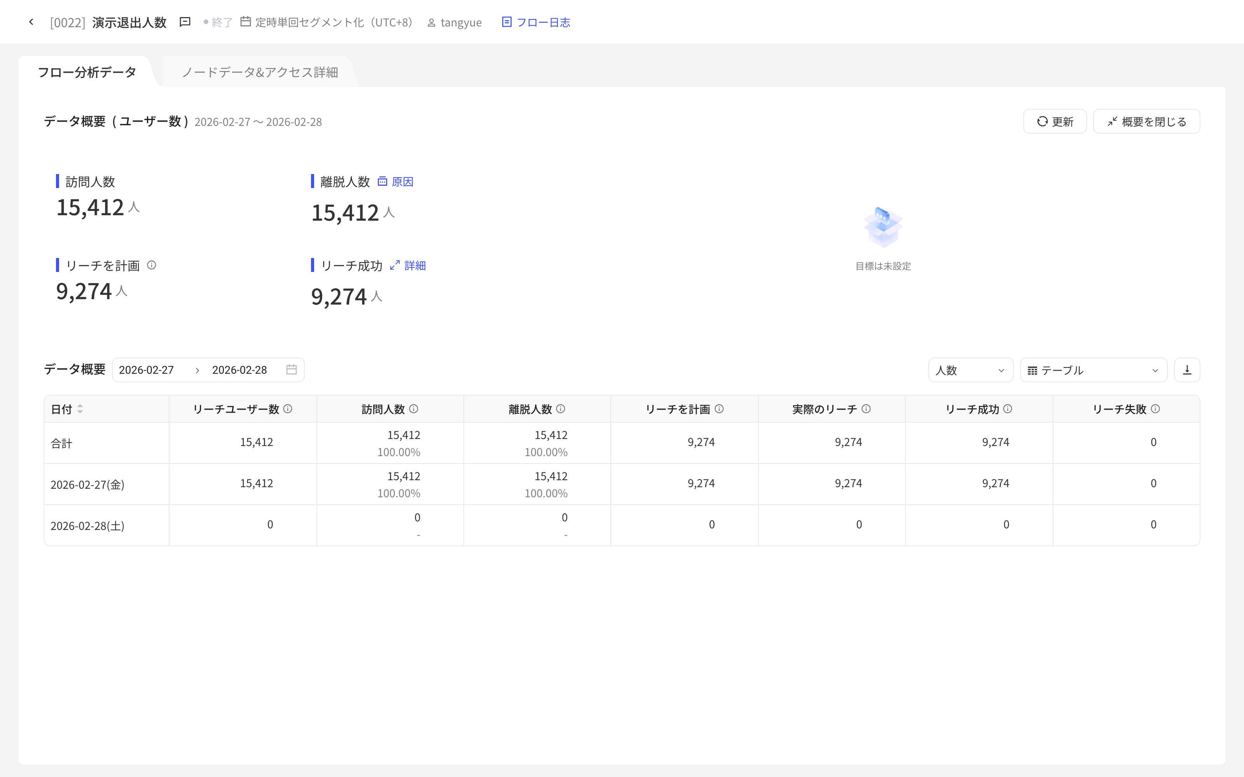Click the start date field 2026-02-27
Image resolution: width=1244 pixels, height=777 pixels.
click(x=147, y=370)
